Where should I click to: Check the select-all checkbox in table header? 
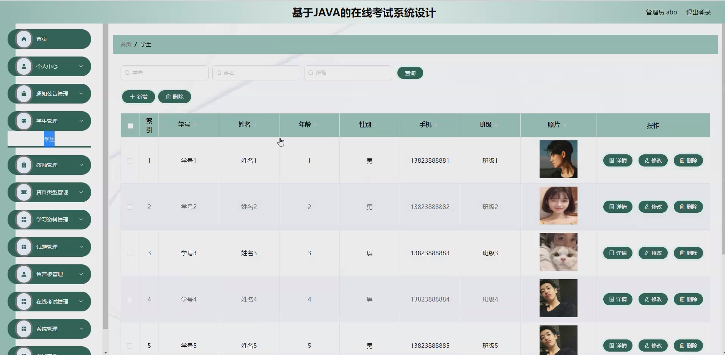click(x=130, y=126)
